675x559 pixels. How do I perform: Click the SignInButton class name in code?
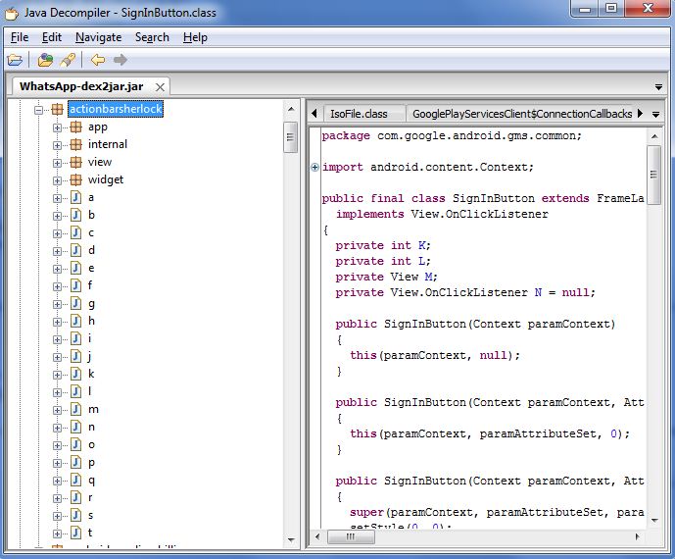pyautogui.click(x=494, y=199)
